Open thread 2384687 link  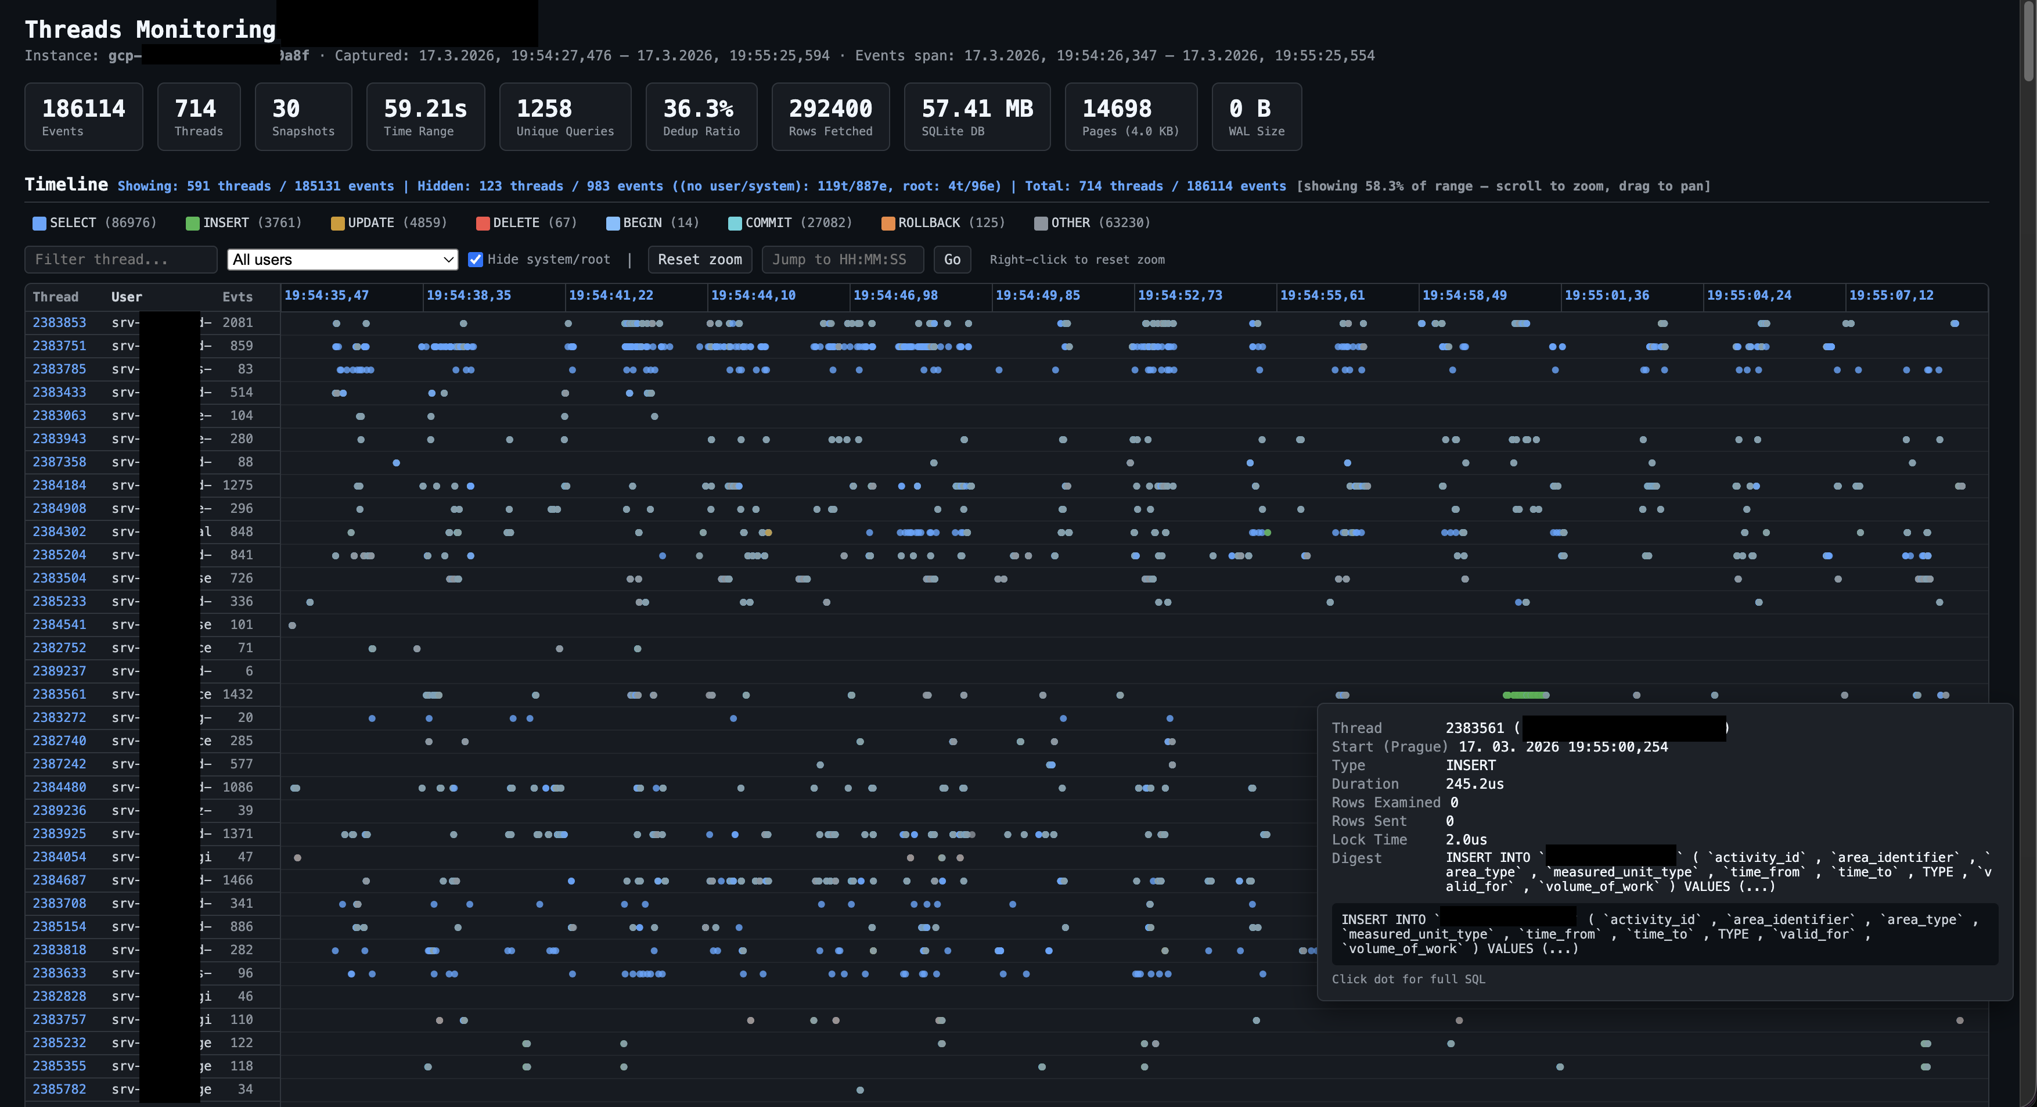tap(59, 880)
